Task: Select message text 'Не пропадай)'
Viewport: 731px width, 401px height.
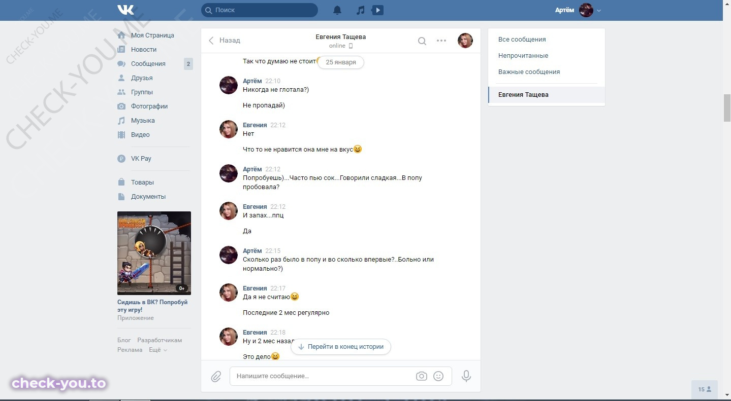Action: tap(264, 105)
